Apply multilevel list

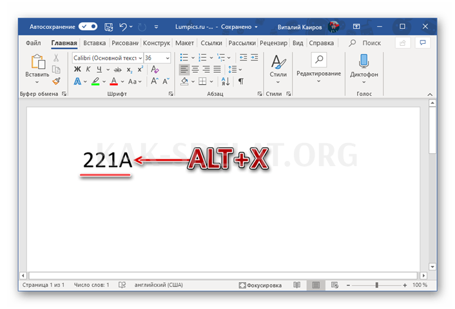[221, 57]
